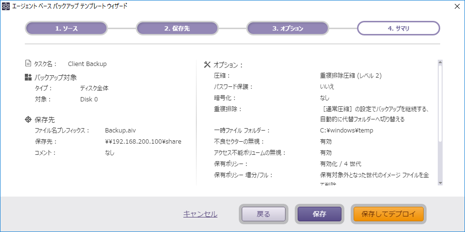
Task: Click the Client Backup task name
Action: [x=87, y=64]
